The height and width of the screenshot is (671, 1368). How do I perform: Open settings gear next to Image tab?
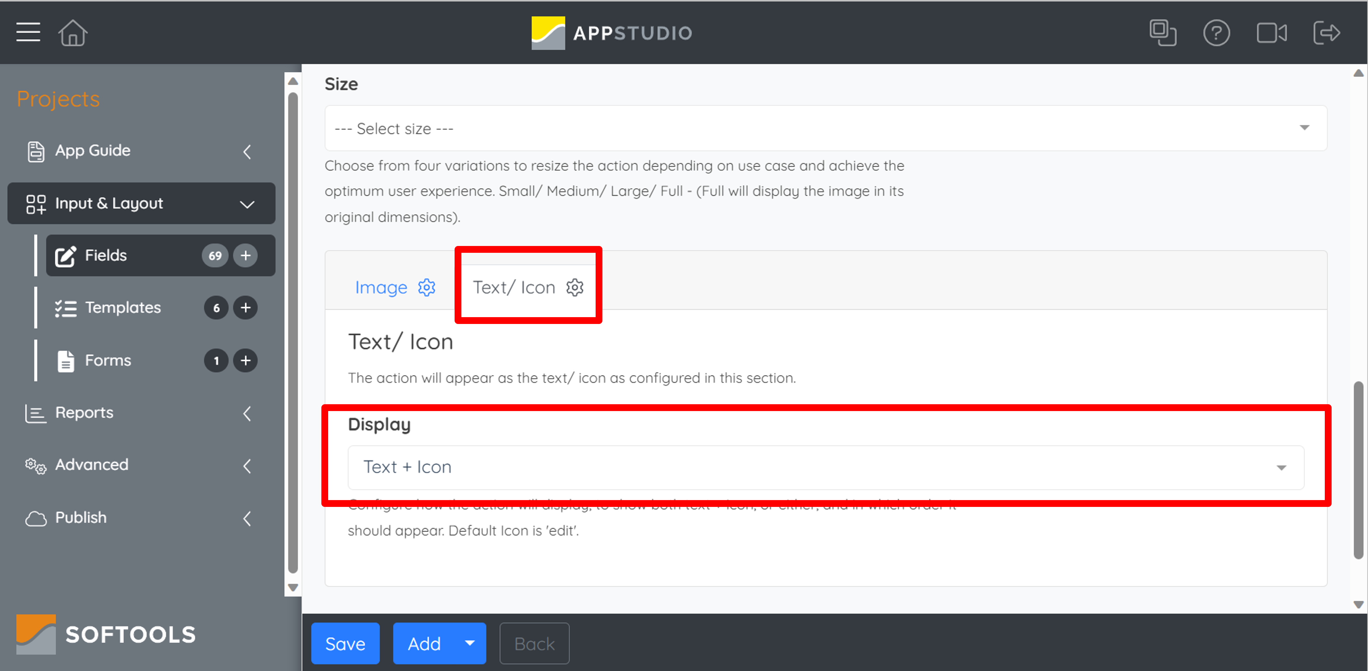[426, 287]
